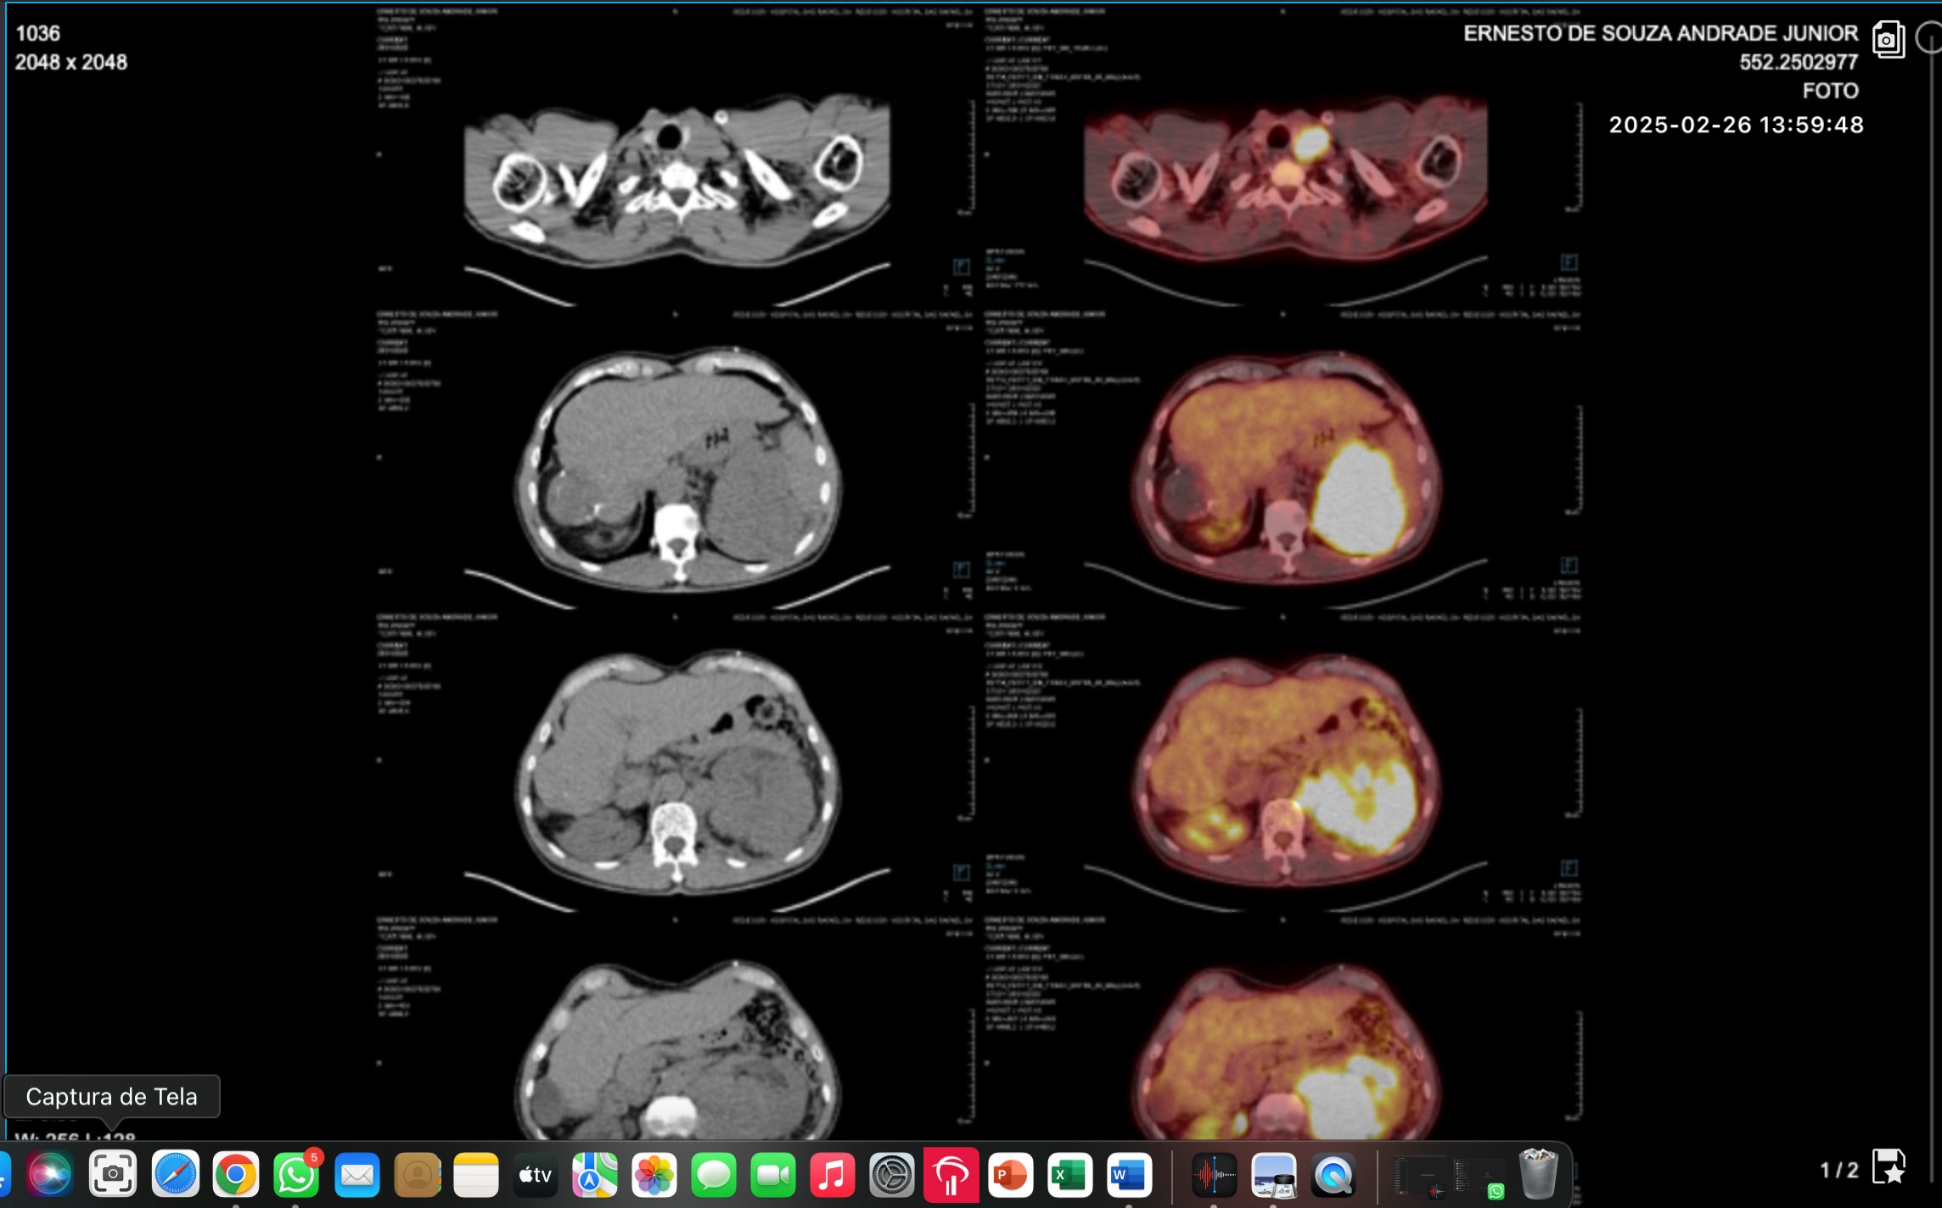Open the Screenshot app in the dock
Screen dimensions: 1942x1208
pyautogui.click(x=113, y=1175)
